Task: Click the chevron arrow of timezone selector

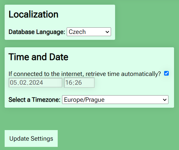Action: click(x=165, y=100)
